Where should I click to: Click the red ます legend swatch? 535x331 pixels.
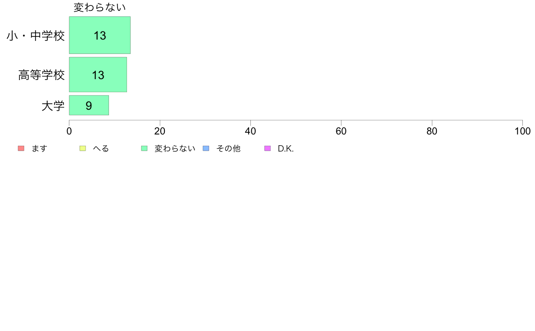point(21,148)
